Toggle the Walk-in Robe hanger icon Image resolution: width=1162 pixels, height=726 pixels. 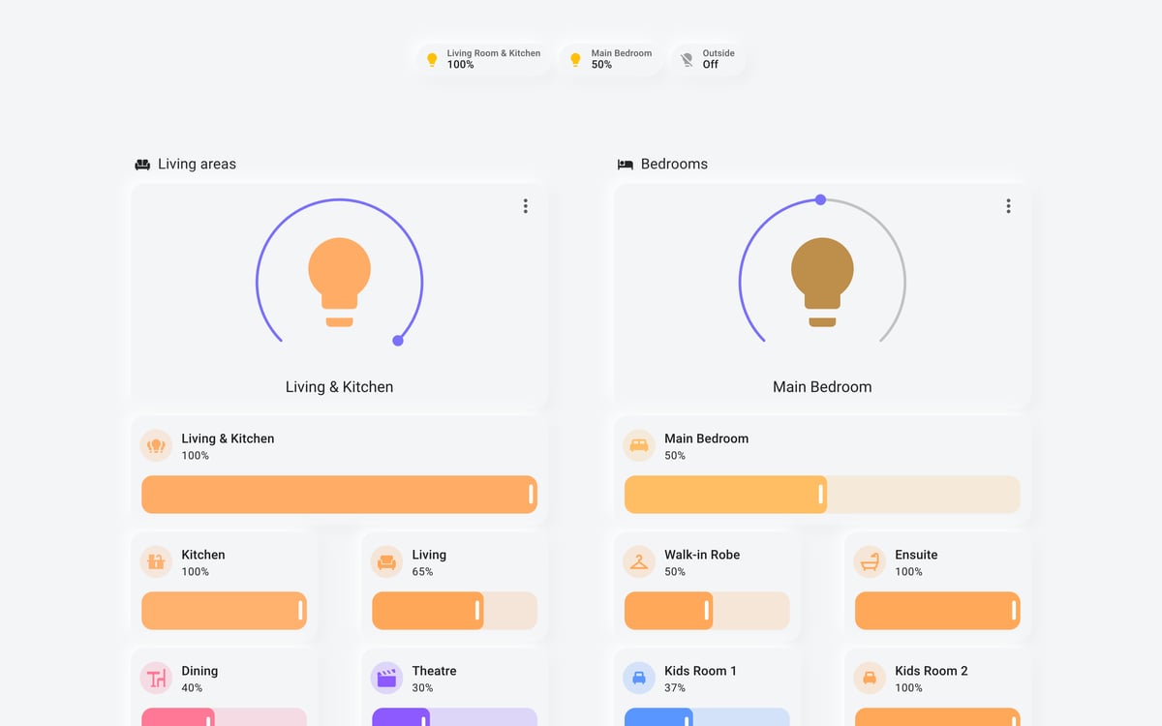click(638, 561)
